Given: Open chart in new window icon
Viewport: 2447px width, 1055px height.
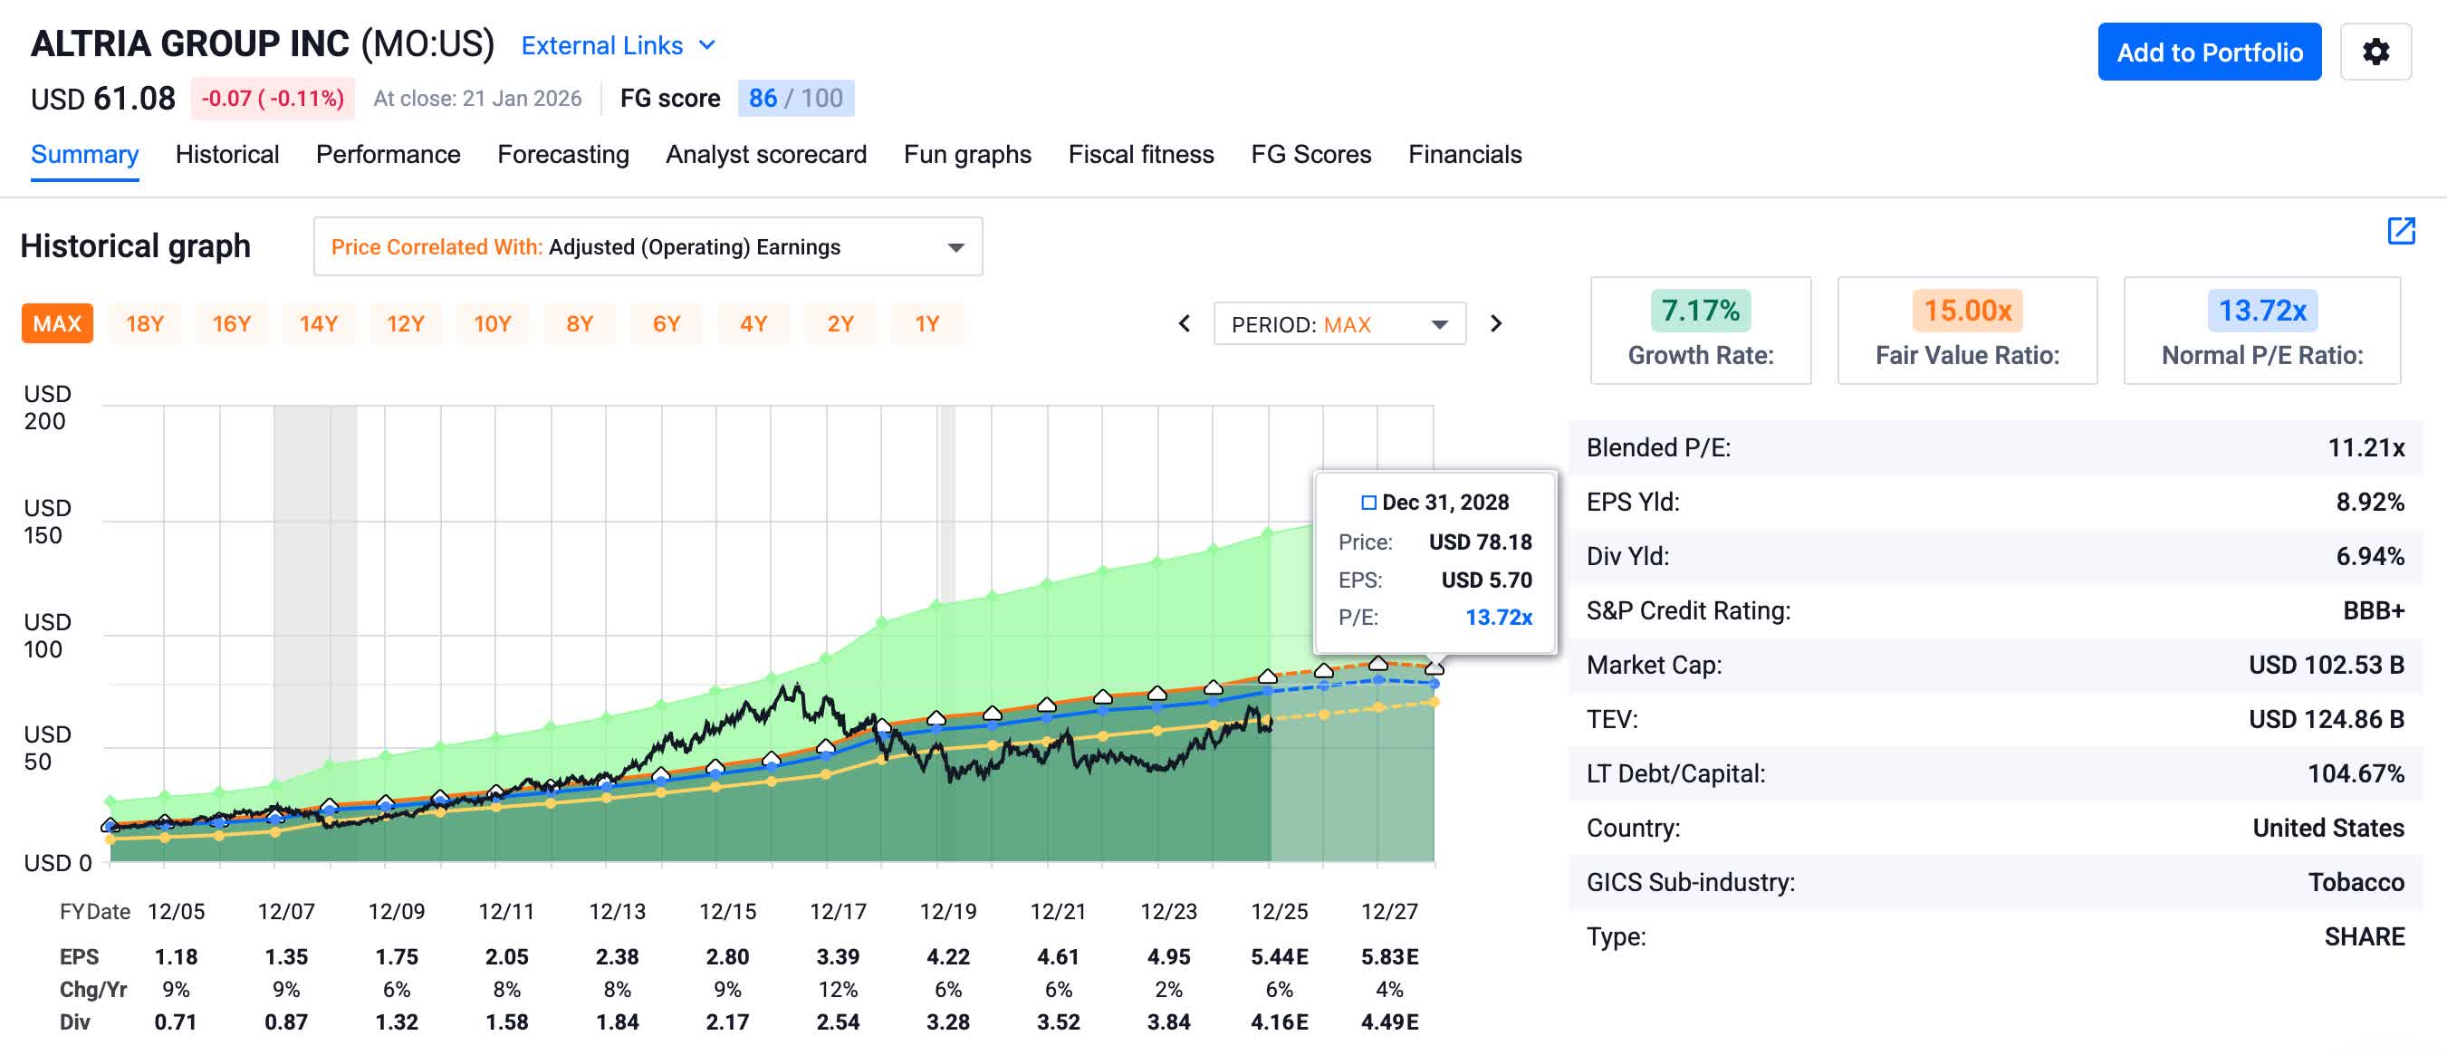Looking at the screenshot, I should click(x=2401, y=231).
